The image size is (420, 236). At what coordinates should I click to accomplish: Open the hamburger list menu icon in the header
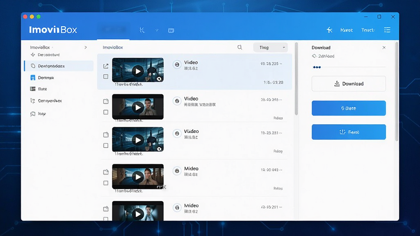click(387, 29)
